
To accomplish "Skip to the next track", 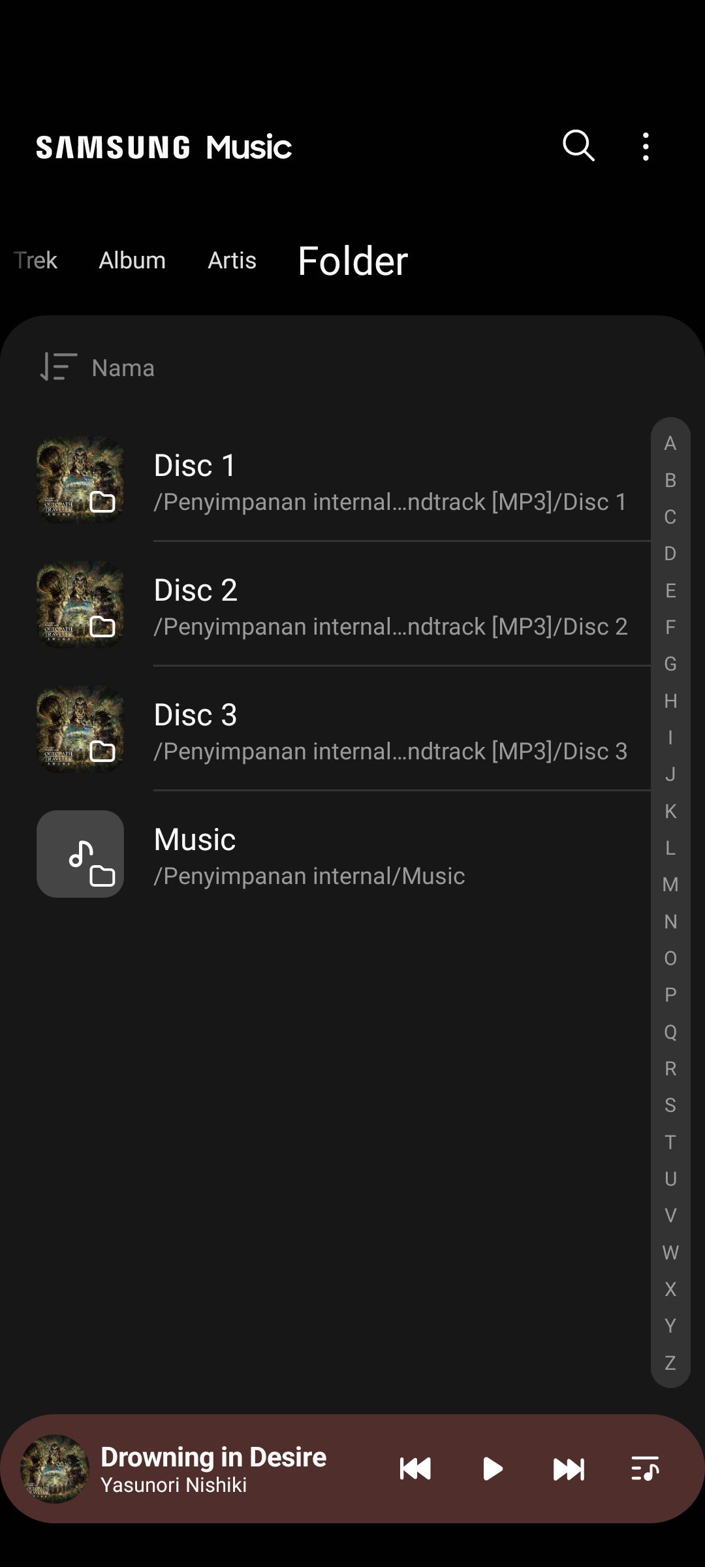I will click(569, 1469).
